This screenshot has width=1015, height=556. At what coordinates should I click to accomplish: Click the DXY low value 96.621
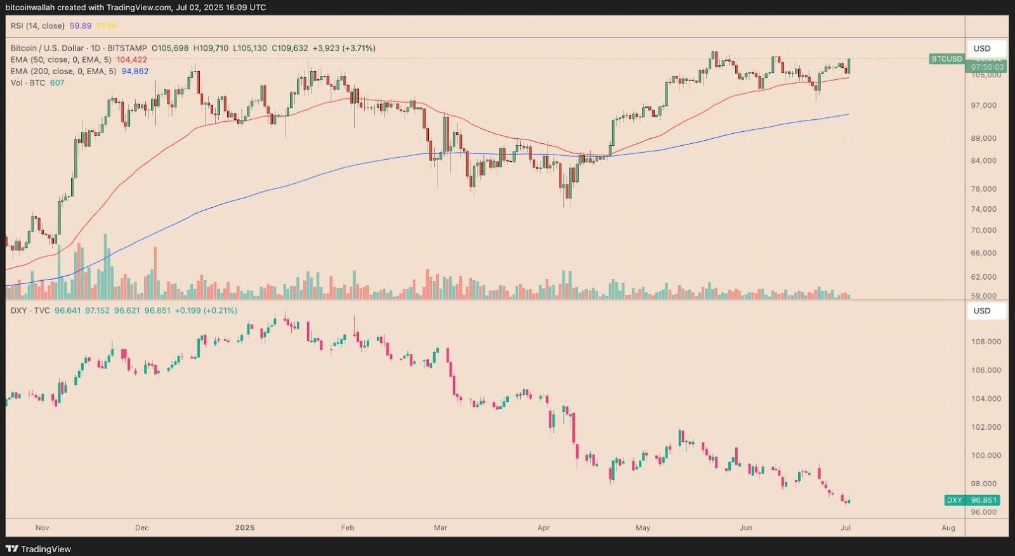click(x=127, y=311)
